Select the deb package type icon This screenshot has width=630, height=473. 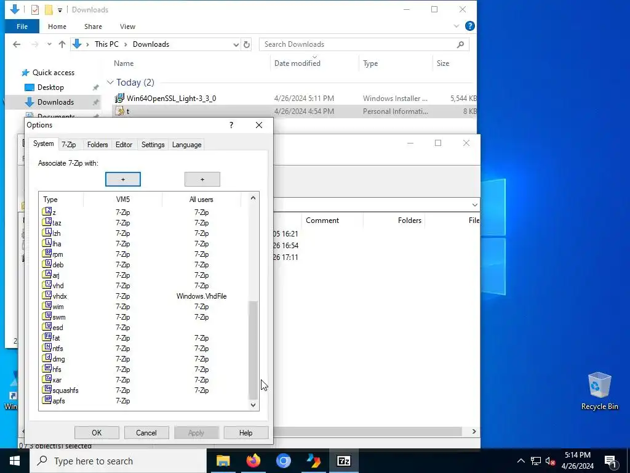click(47, 264)
